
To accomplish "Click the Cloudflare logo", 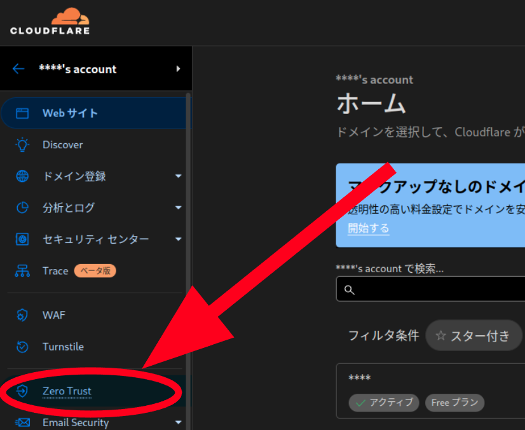I will (x=50, y=21).
